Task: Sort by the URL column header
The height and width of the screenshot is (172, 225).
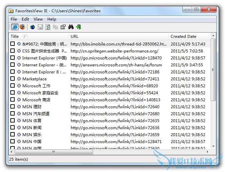Action: coord(118,36)
